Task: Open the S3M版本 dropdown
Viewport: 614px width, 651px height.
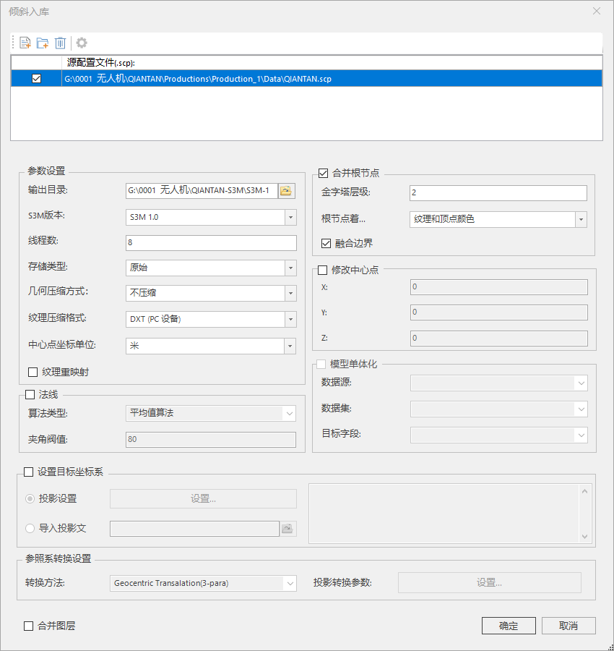Action: 290,217
